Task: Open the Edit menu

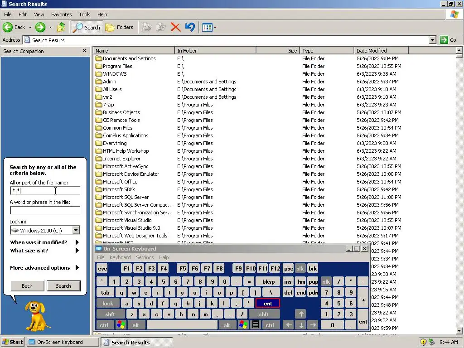Action: (23, 14)
